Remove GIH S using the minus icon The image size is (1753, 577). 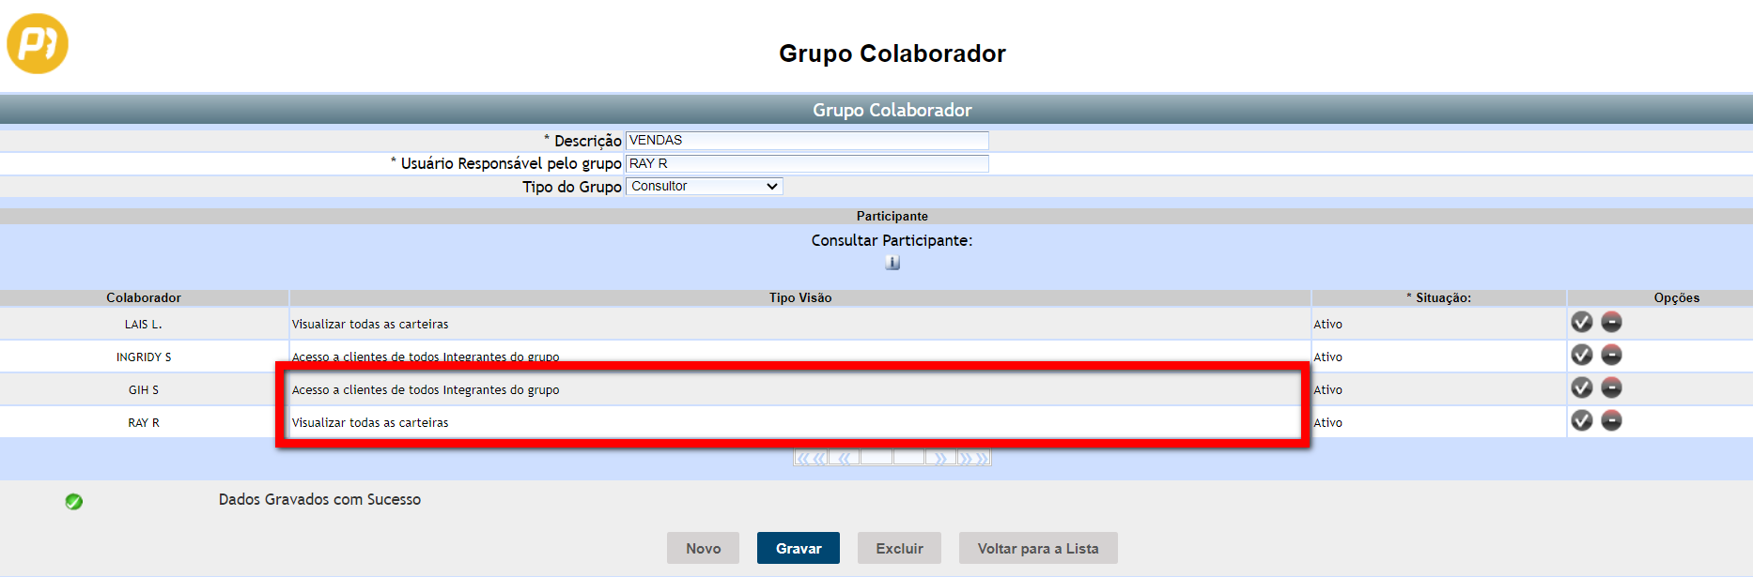(x=1611, y=388)
